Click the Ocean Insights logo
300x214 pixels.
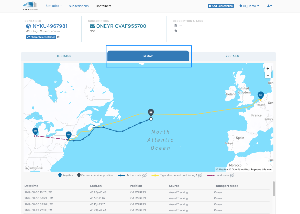click(x=30, y=6)
